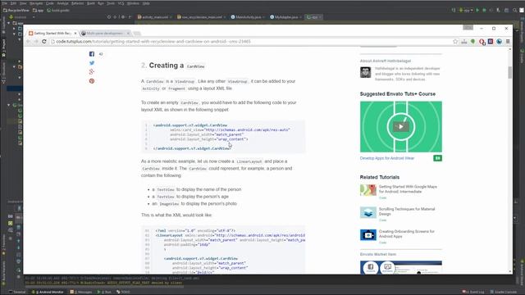Click the '2. Creating a CardView' heading
The width and height of the screenshot is (525, 295).
173,66
